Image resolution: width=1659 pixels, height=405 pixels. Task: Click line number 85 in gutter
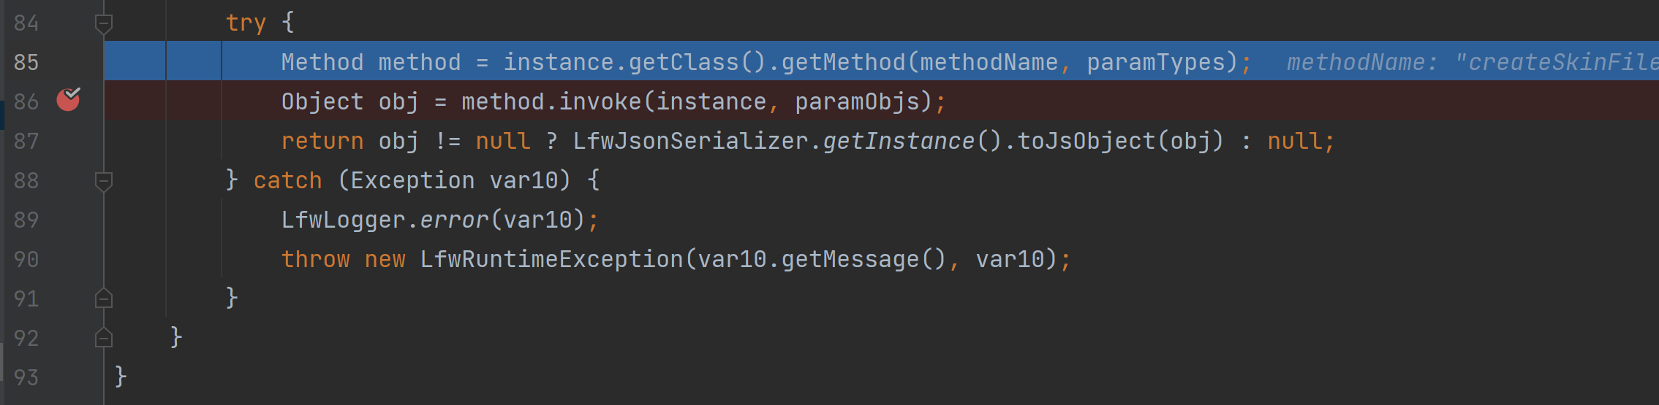pos(26,63)
